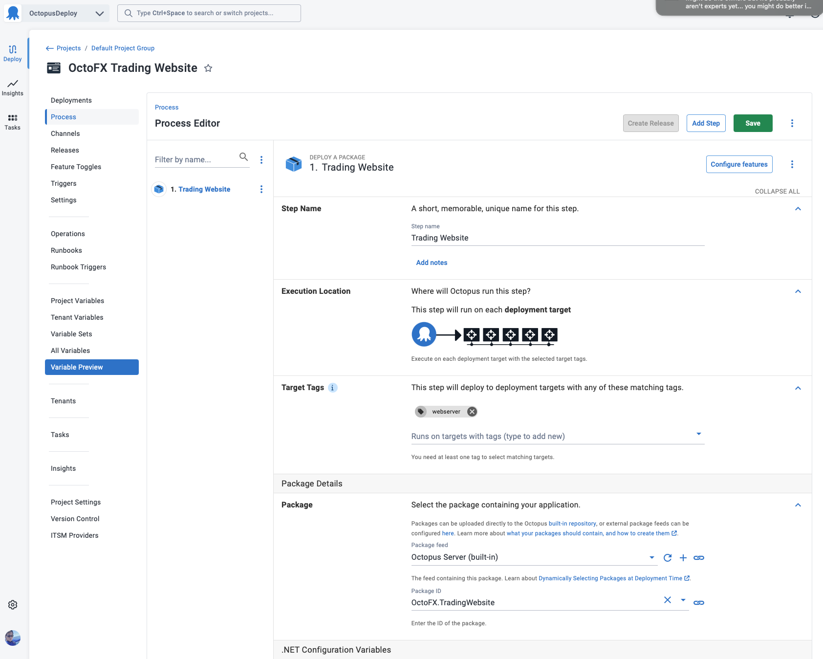The image size is (823, 659).
Task: Open overflow menu beside Configure features
Action: 792,164
